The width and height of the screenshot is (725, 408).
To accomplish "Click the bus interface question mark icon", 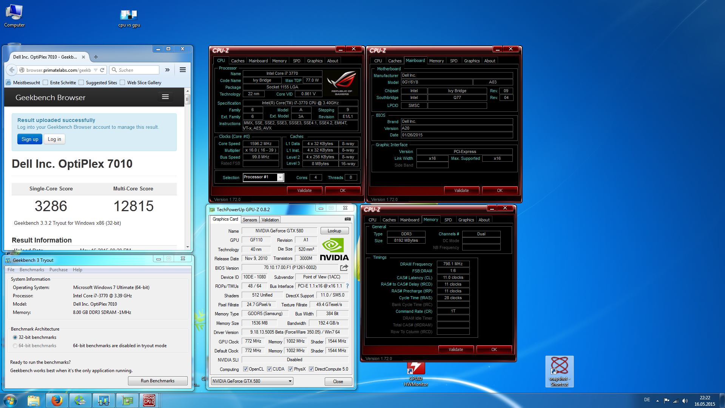I will tap(347, 286).
